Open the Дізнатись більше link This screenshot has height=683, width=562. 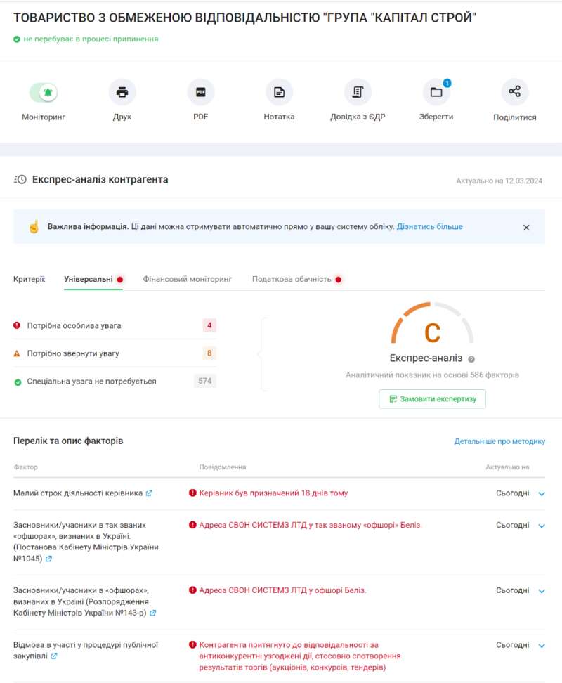[430, 227]
